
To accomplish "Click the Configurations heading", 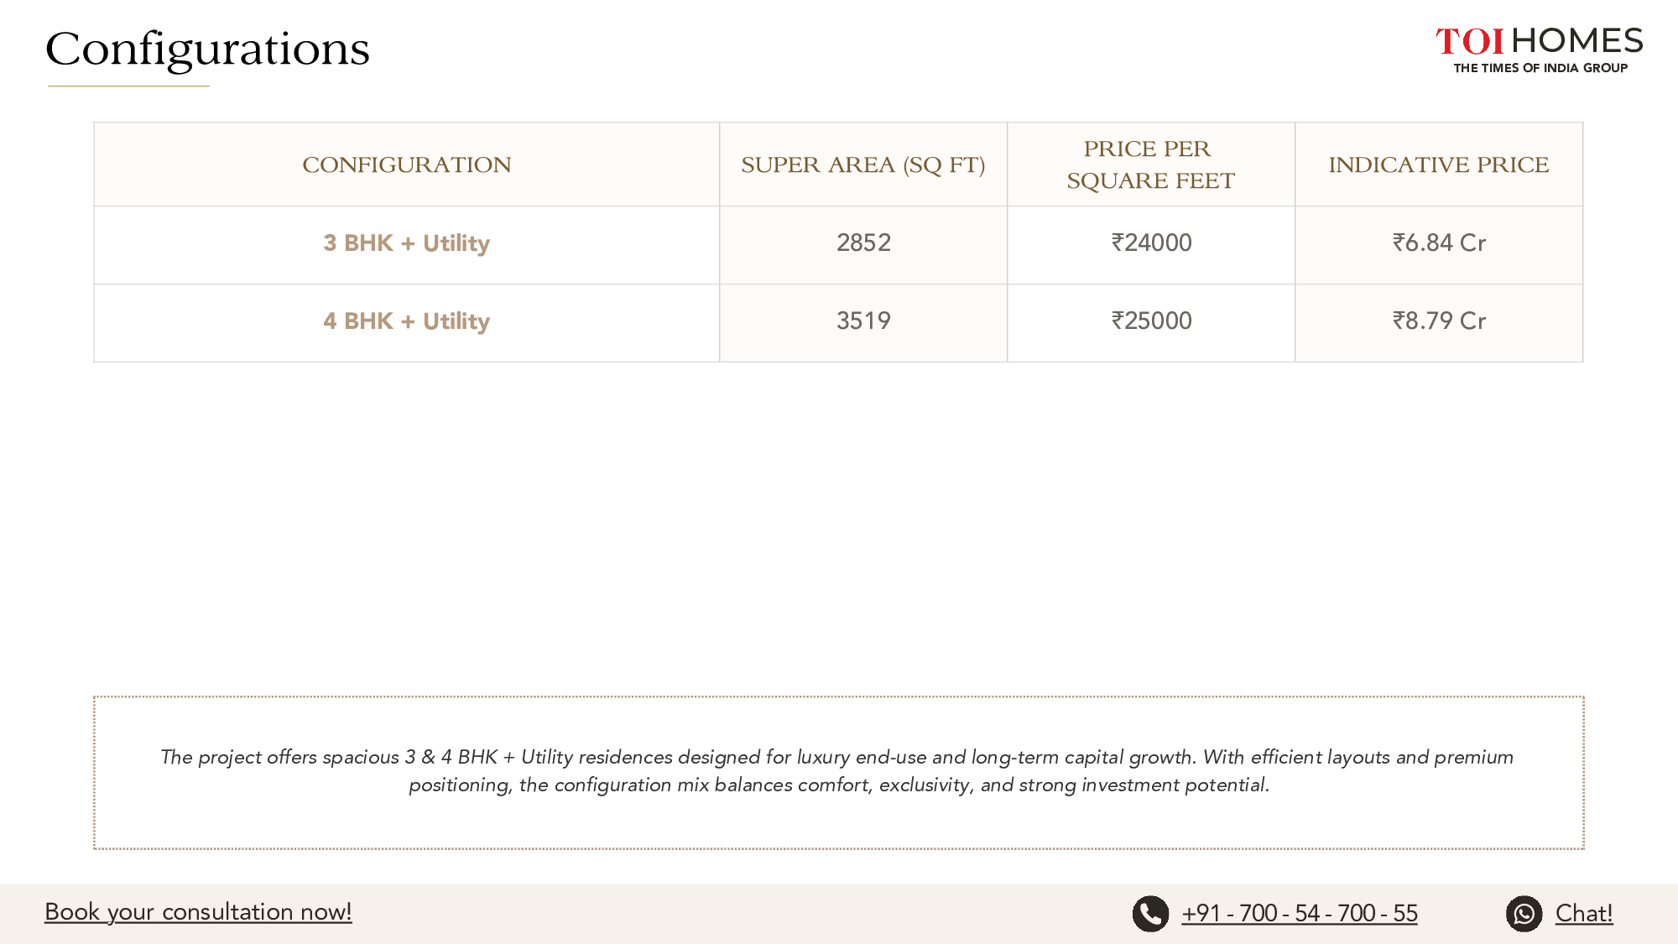I will pos(207,50).
